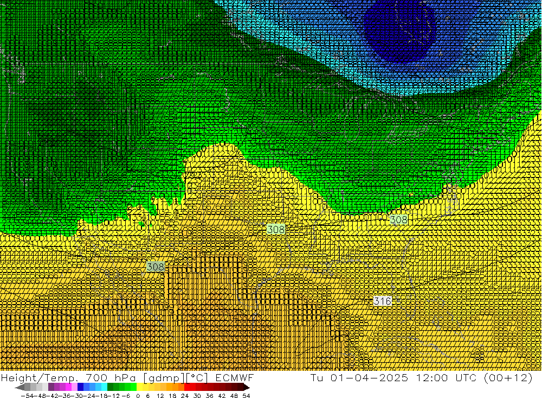The height and width of the screenshot is (398, 542).
Task: Click the -54 value on the color scale
Action: coord(26,396)
